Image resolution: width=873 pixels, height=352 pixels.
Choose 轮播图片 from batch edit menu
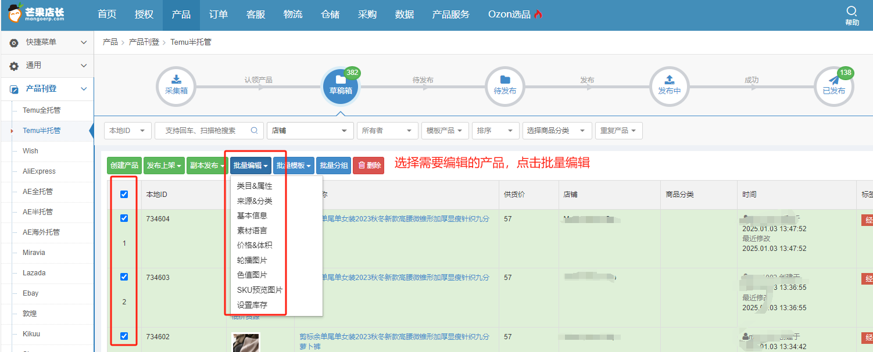[x=252, y=260]
